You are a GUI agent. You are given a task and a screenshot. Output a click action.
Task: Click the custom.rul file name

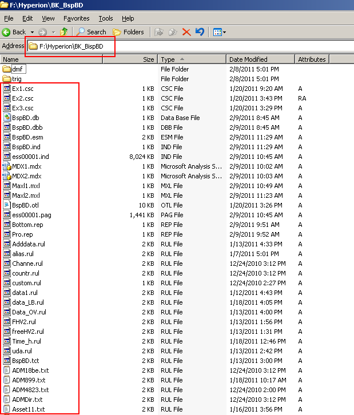tap(26, 283)
